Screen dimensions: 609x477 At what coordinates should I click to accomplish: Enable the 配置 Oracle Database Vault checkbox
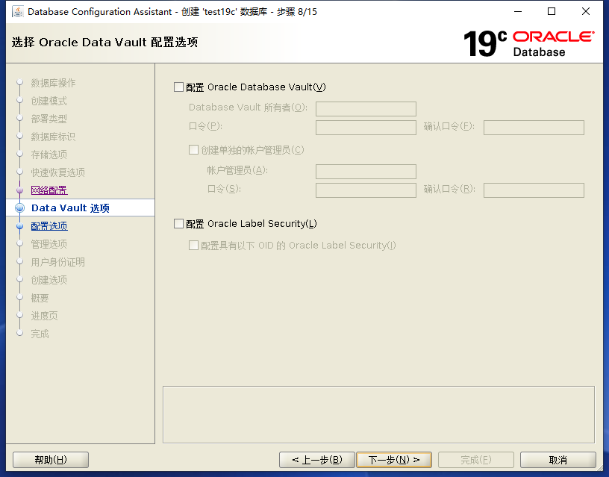(178, 87)
